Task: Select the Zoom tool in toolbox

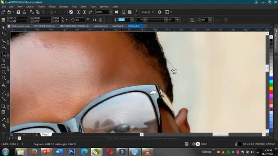Action: pyautogui.click(x=3, y=47)
